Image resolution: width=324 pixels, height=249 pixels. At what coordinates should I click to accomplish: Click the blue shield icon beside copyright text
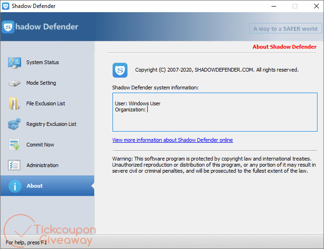pos(120,70)
